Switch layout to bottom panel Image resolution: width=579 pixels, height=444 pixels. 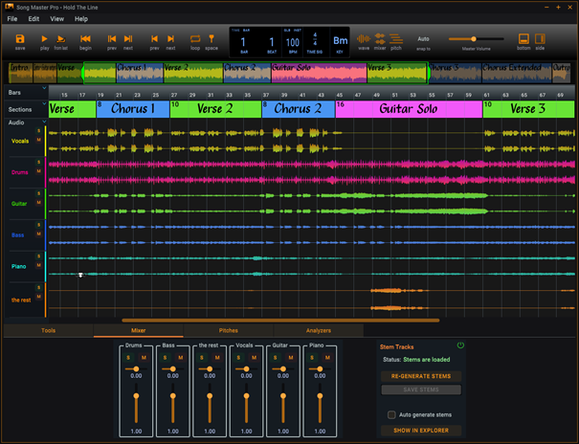tap(523, 39)
